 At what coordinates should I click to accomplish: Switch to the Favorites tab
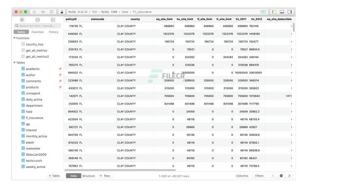point(37,32)
